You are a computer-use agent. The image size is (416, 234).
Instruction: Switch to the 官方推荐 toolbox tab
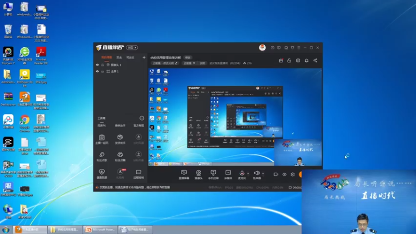[x=138, y=125]
